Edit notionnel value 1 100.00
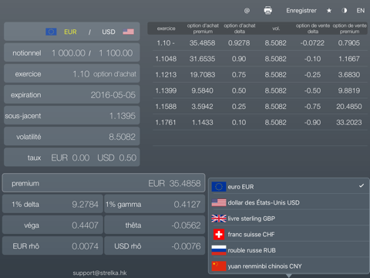This screenshot has height=278, width=370. coord(116,53)
